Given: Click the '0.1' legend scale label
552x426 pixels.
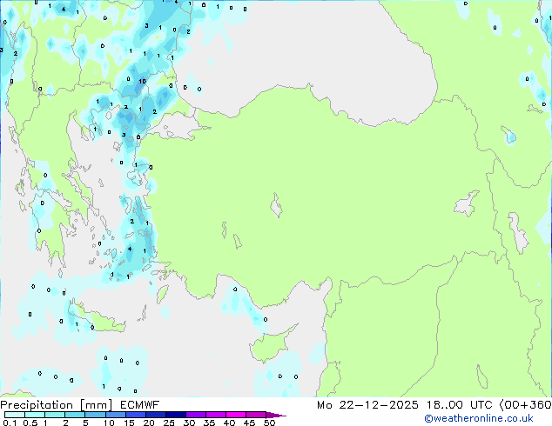Looking at the screenshot, I should click(10, 423).
